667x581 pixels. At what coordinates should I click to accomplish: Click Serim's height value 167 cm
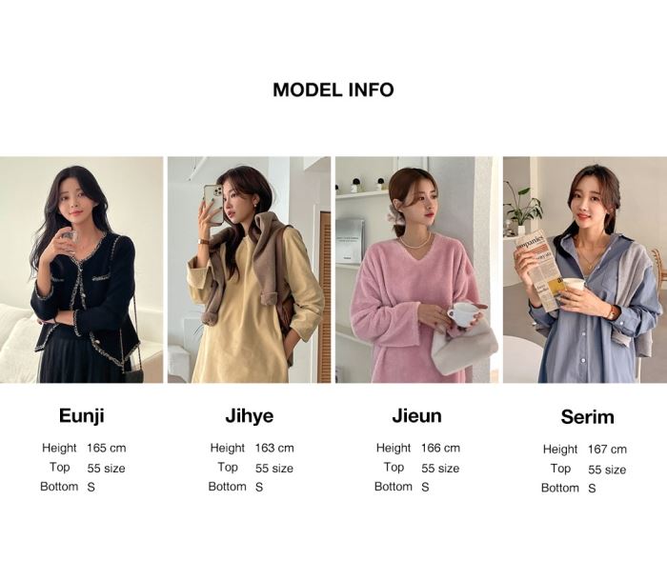pos(607,450)
